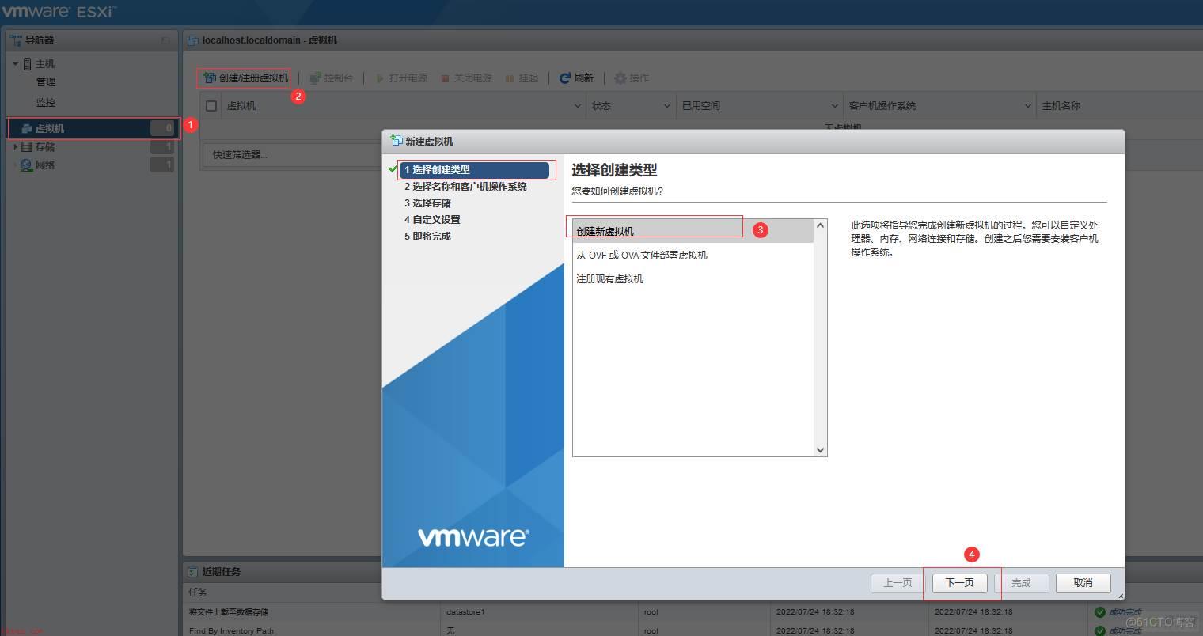Click the localhost.localdomain - 虚拟机 title icon
1203x636 pixels.
193,40
